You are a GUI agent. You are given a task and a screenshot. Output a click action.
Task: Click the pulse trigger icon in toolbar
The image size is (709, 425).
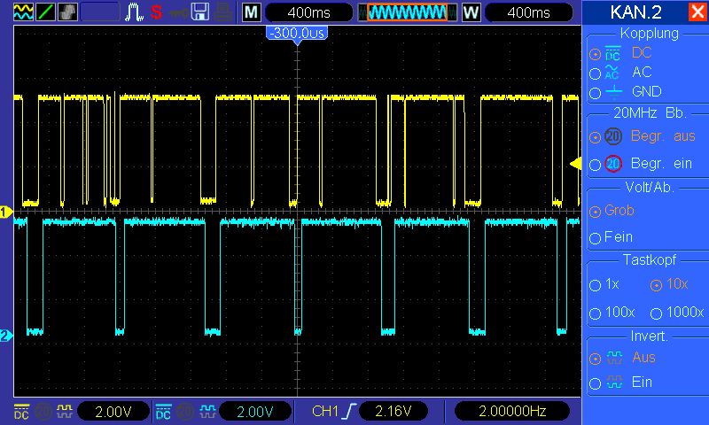[135, 12]
